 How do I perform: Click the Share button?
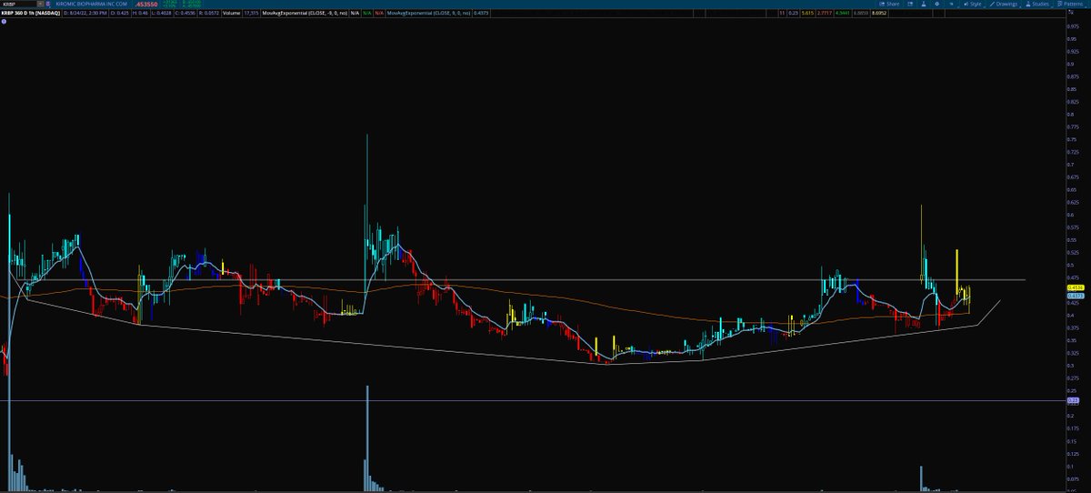(x=889, y=4)
